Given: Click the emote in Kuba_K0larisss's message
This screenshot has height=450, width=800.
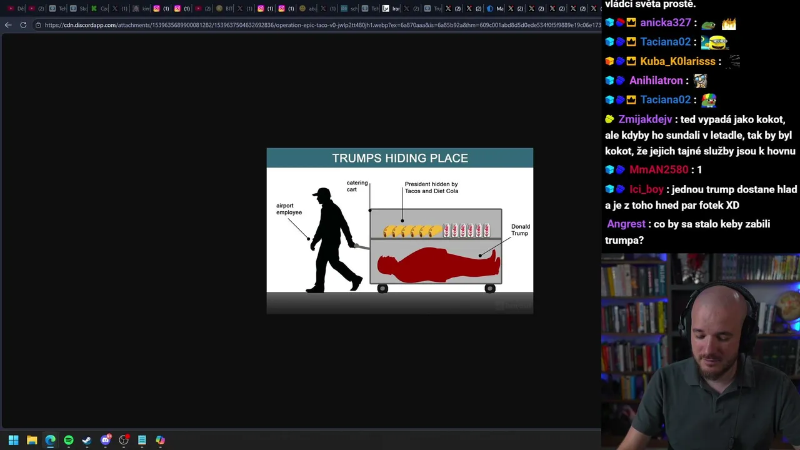Looking at the screenshot, I should (732, 61).
